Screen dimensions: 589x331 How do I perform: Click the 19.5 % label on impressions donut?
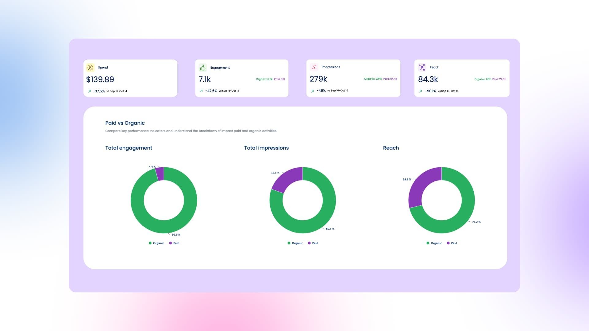tap(275, 173)
